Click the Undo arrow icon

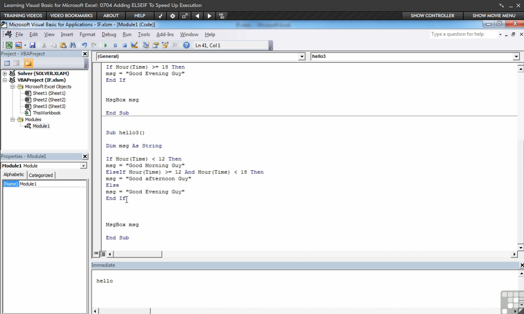(84, 46)
